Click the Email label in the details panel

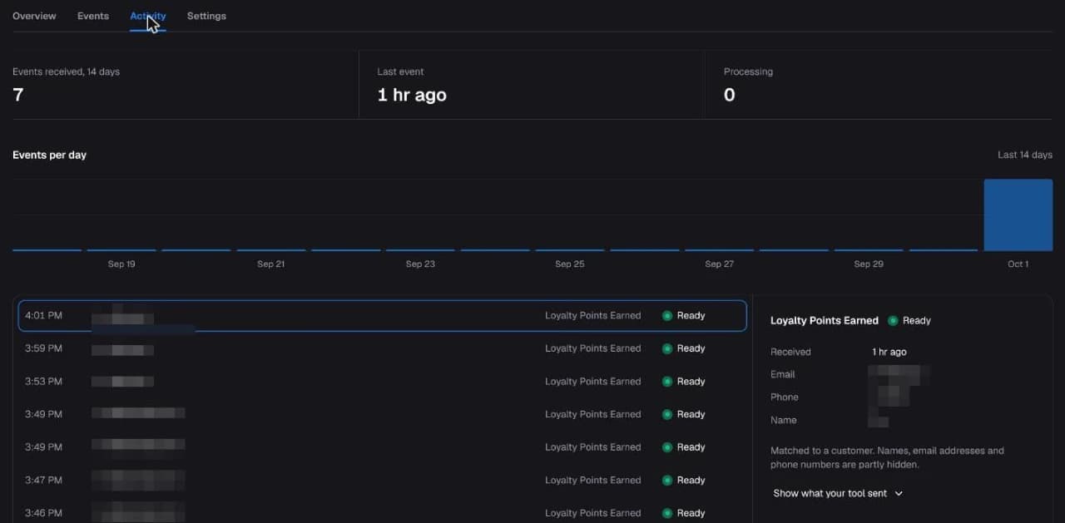click(x=783, y=374)
